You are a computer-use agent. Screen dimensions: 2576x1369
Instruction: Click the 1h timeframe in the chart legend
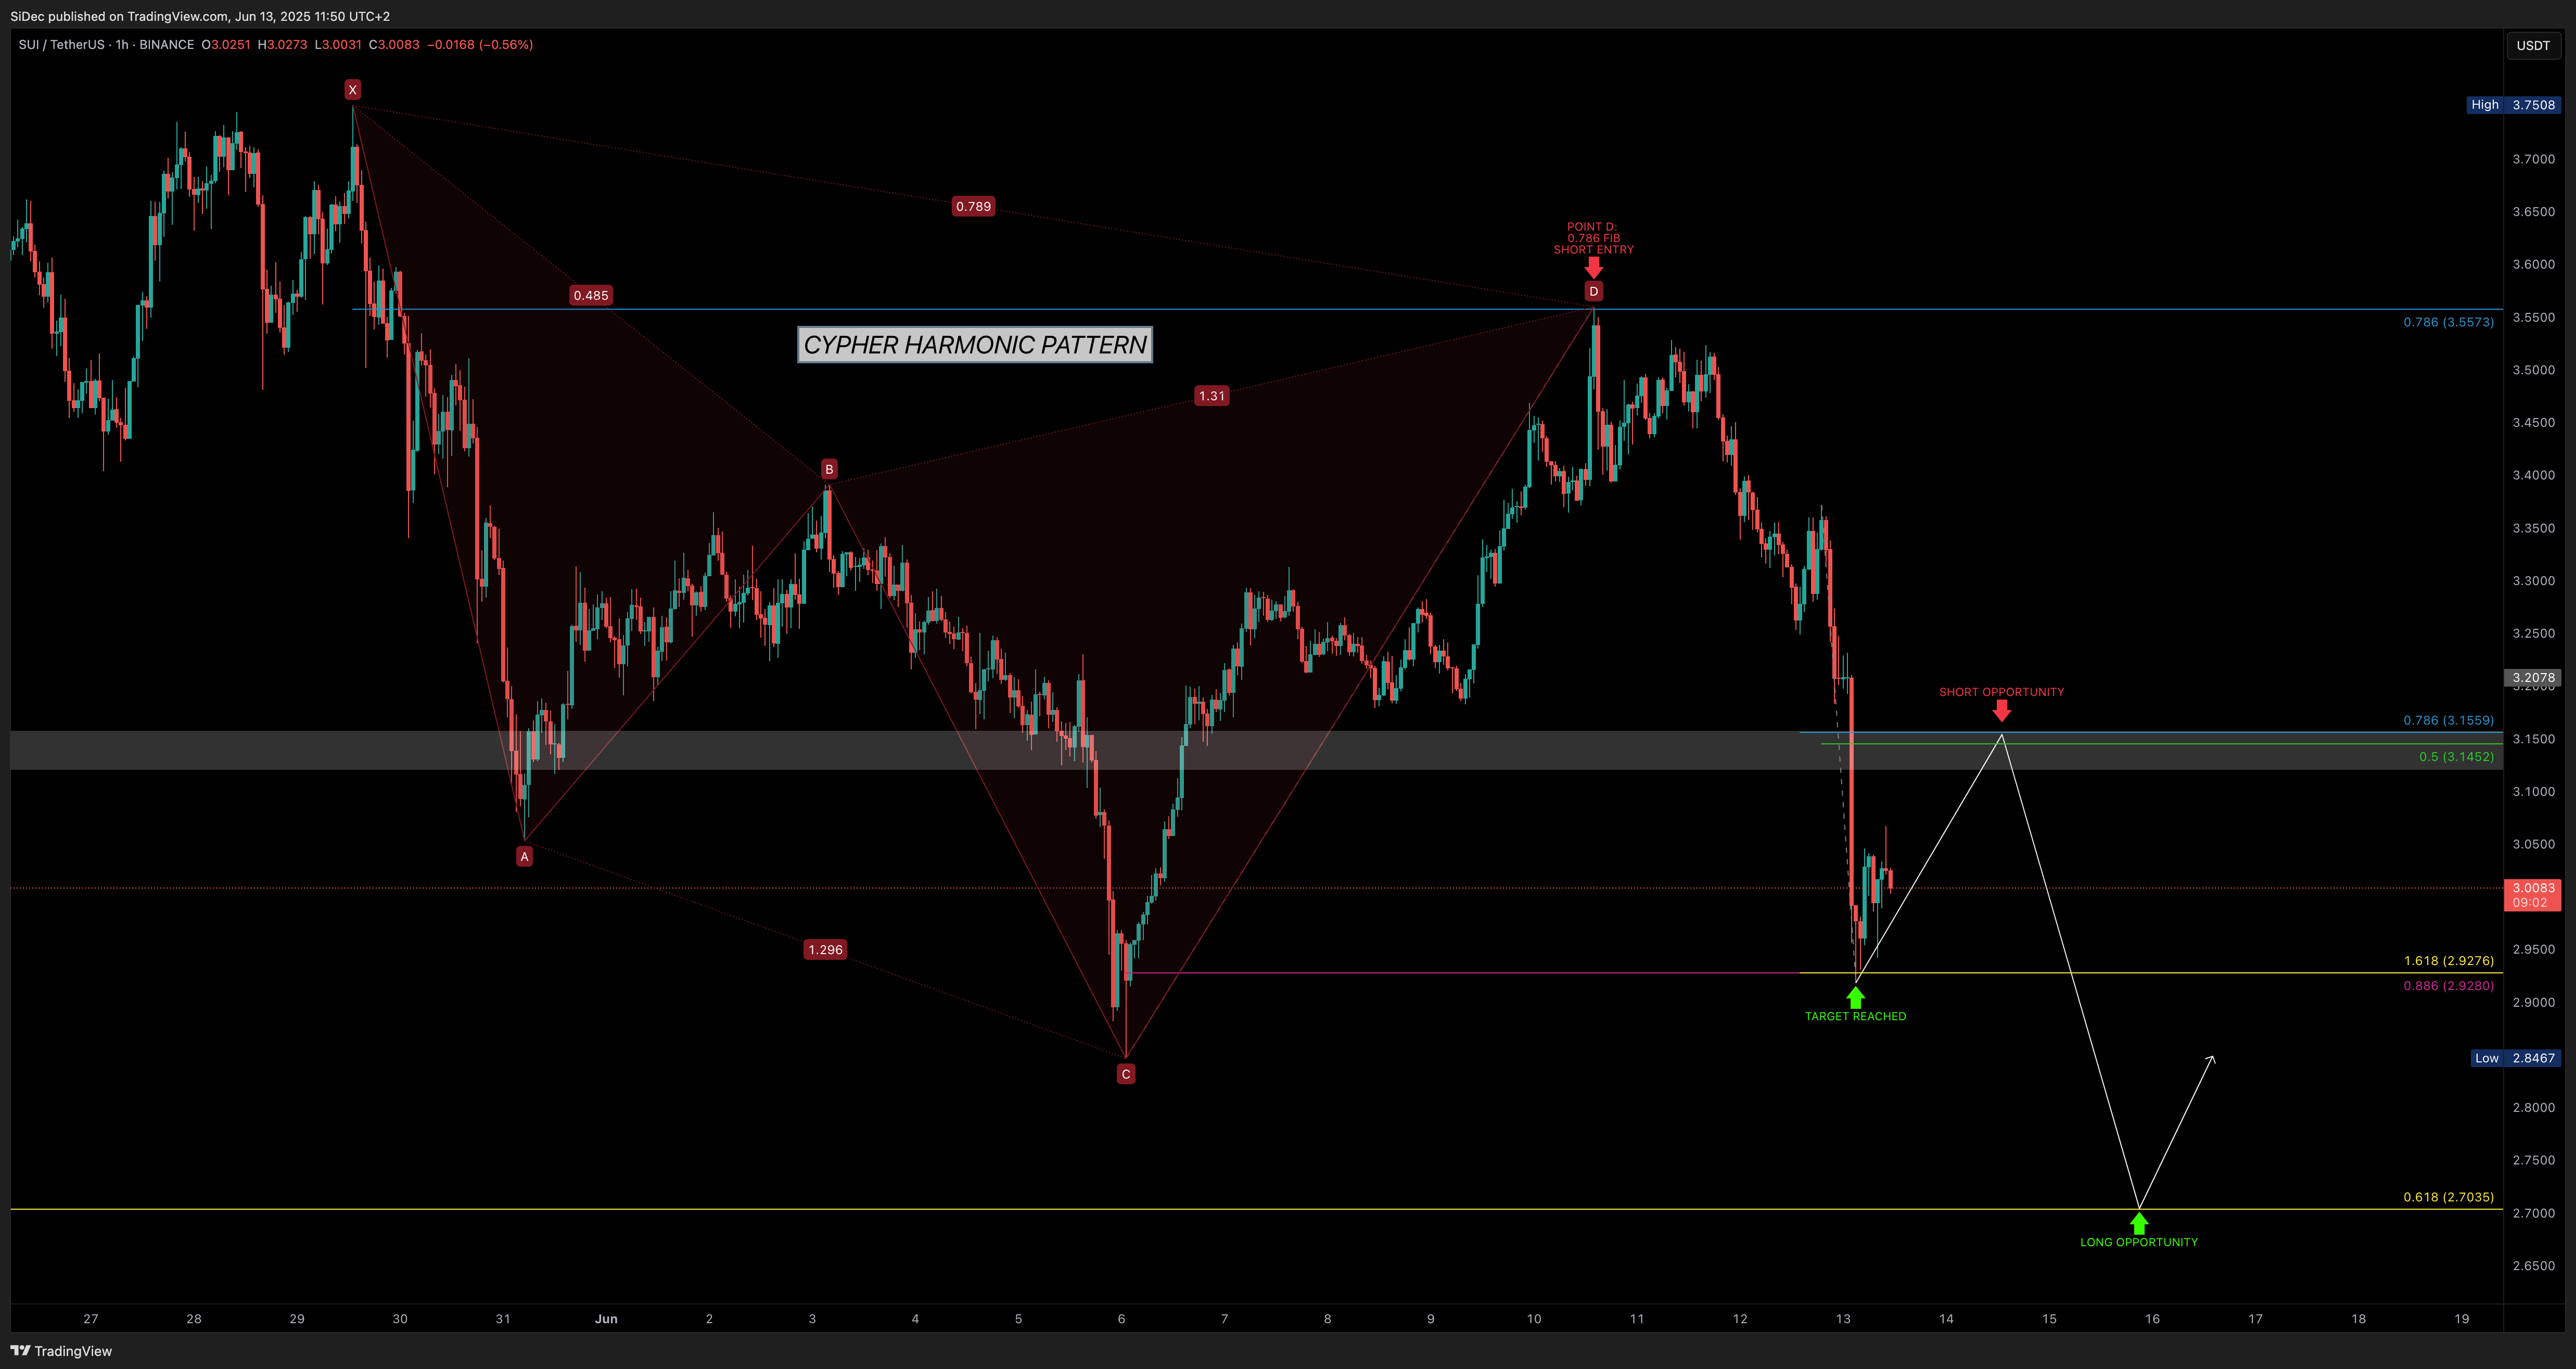tap(122, 45)
